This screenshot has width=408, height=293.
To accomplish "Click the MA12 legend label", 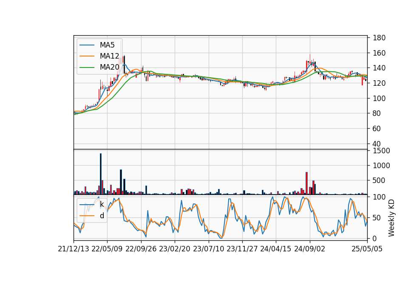I will pos(109,56).
